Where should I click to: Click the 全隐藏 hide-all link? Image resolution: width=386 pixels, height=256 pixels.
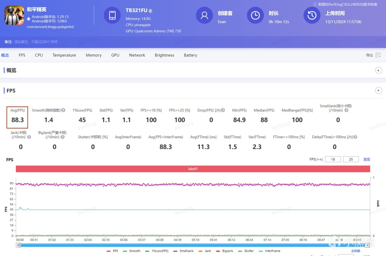pyautogui.click(x=356, y=251)
